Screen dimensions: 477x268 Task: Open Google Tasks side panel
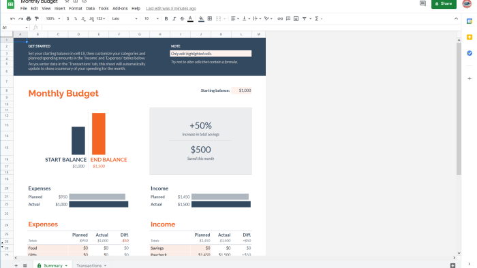[x=470, y=53]
